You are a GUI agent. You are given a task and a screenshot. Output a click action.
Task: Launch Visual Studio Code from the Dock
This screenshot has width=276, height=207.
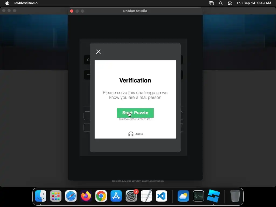[x=161, y=196]
